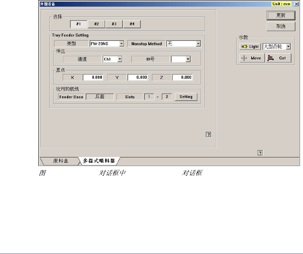
Task: Close the 外围设备 dialog
Action: tap(296, 4)
